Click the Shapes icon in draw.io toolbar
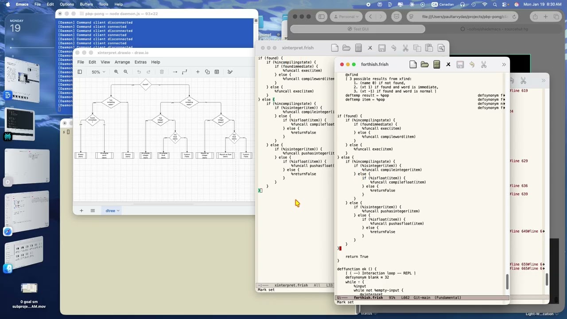 click(207, 72)
